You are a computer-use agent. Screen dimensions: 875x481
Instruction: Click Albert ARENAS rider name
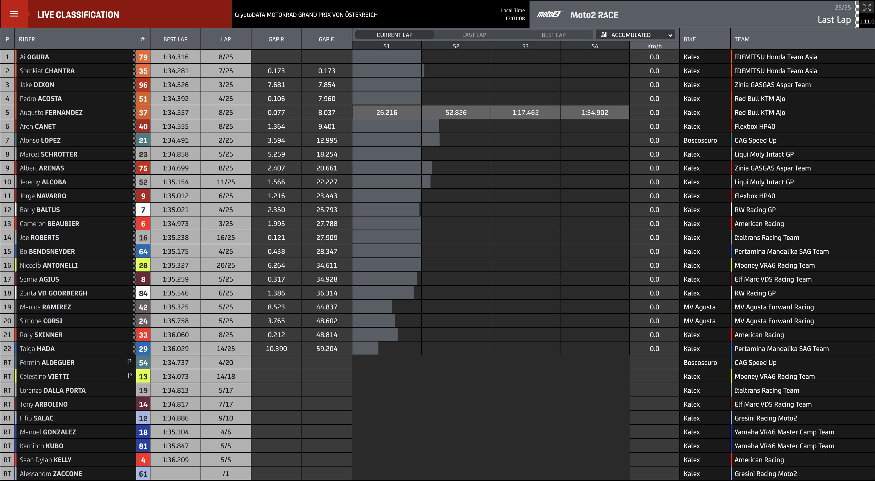[42, 168]
